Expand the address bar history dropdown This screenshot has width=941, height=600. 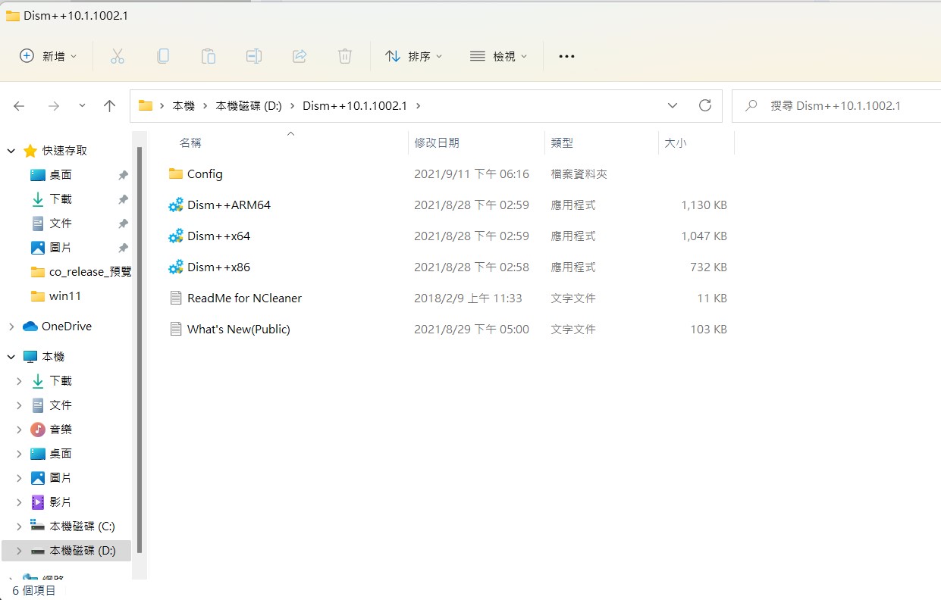coord(672,105)
